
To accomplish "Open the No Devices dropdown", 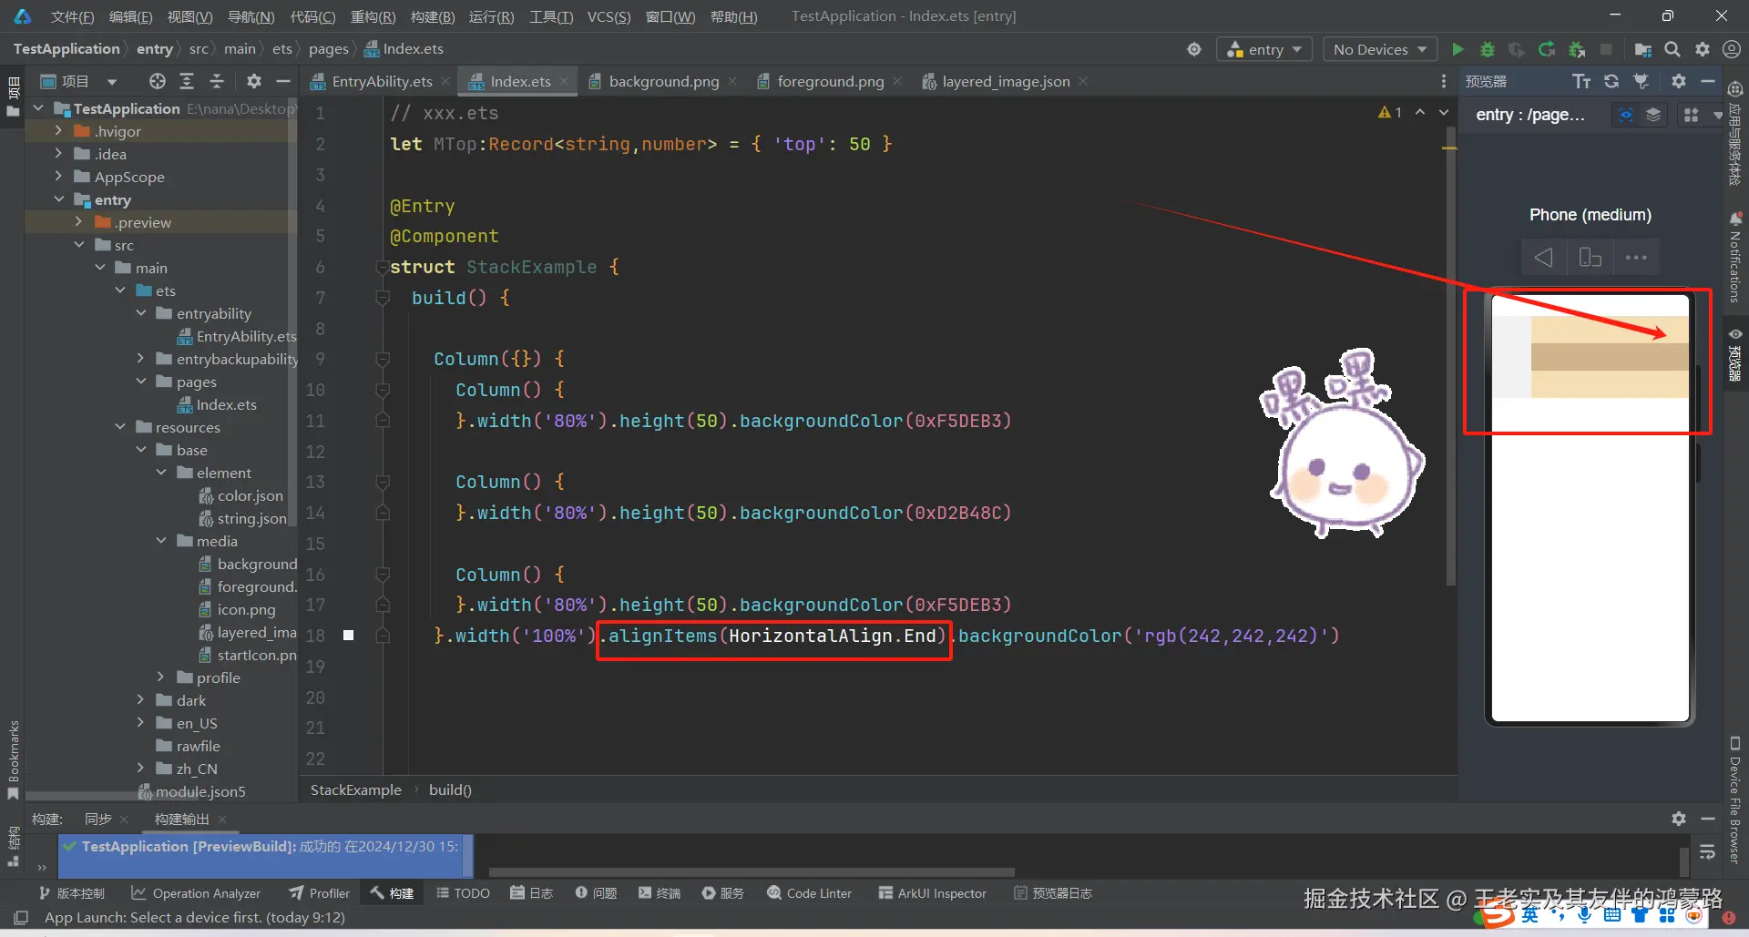I will click(x=1379, y=49).
